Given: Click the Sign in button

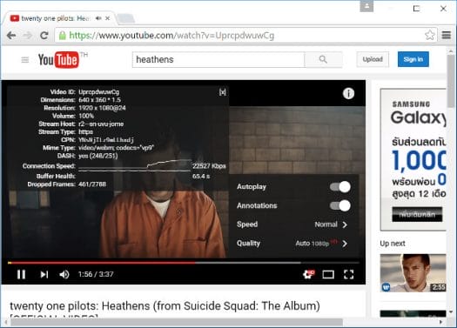Looking at the screenshot, I should coord(413,59).
